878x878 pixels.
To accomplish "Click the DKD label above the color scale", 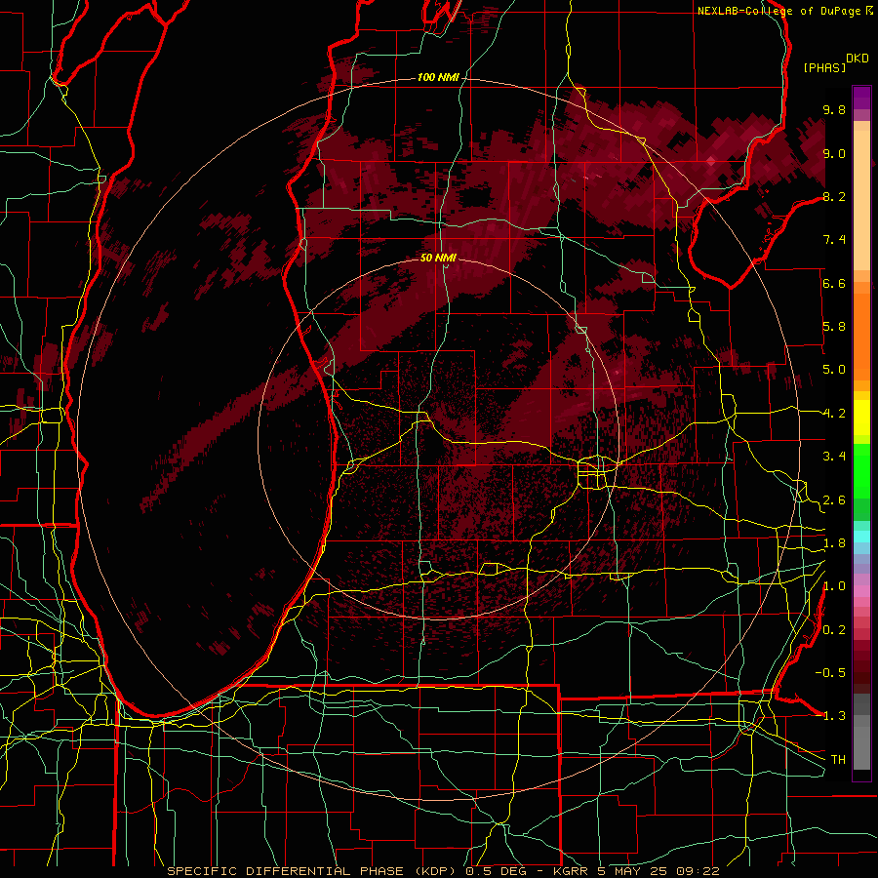I will coord(858,59).
